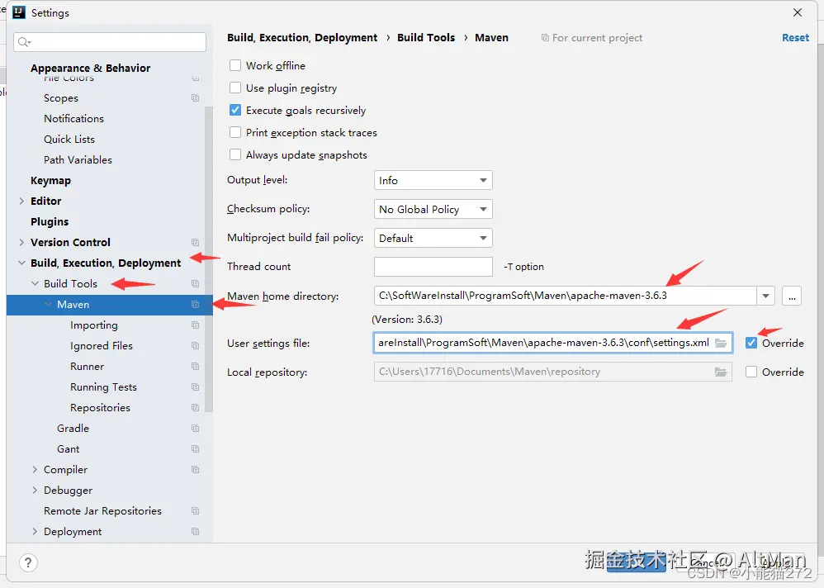Enable Always update snapshots checkbox
This screenshot has height=588, width=824.
[x=235, y=155]
